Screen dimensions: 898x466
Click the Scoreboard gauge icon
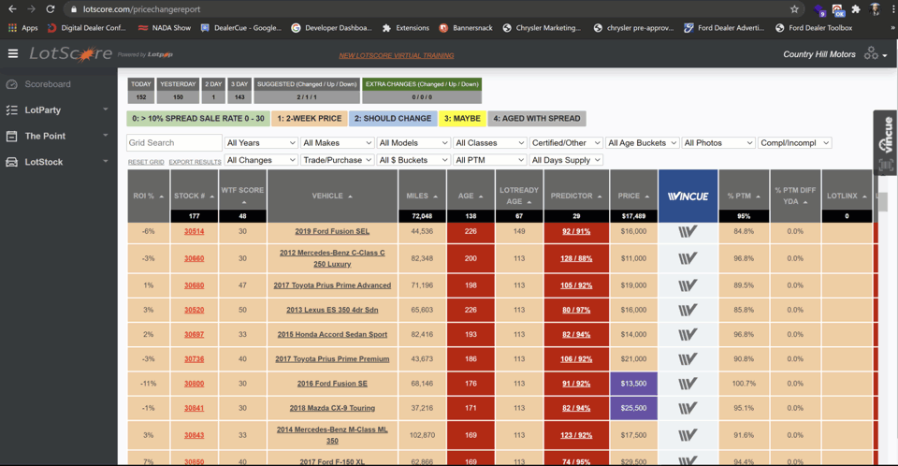click(x=11, y=84)
